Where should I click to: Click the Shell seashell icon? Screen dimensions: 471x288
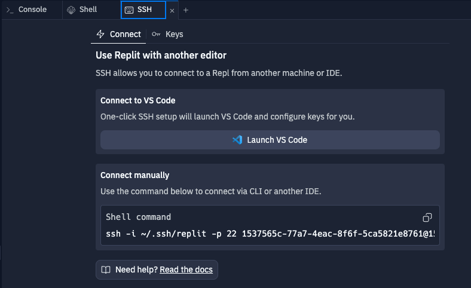click(71, 10)
